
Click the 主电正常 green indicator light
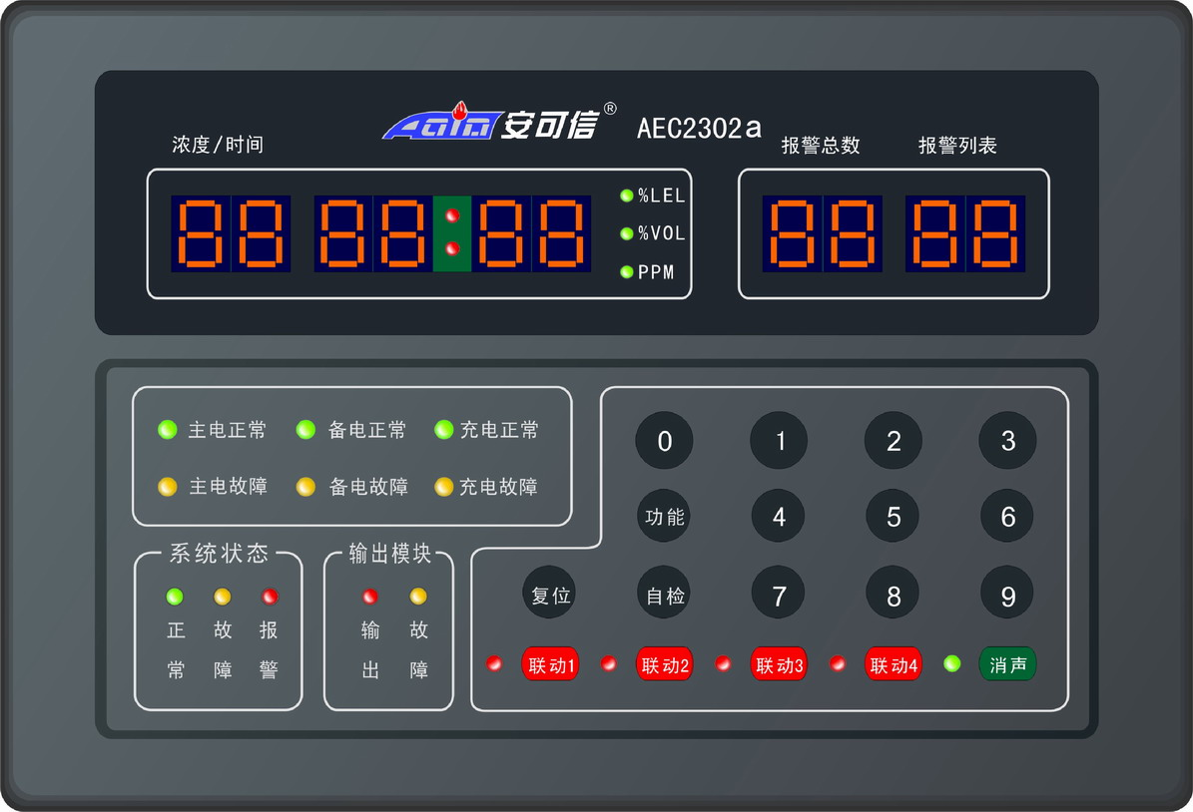(167, 430)
